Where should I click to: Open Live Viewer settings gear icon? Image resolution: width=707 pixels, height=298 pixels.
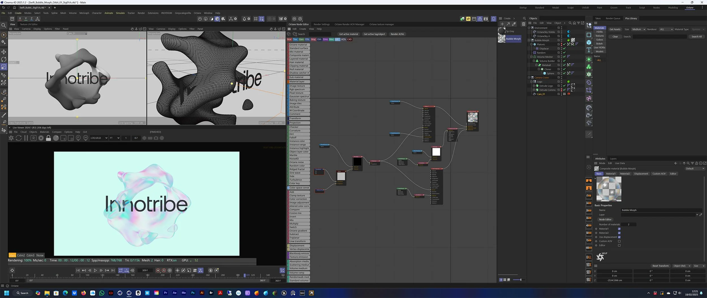(41, 138)
